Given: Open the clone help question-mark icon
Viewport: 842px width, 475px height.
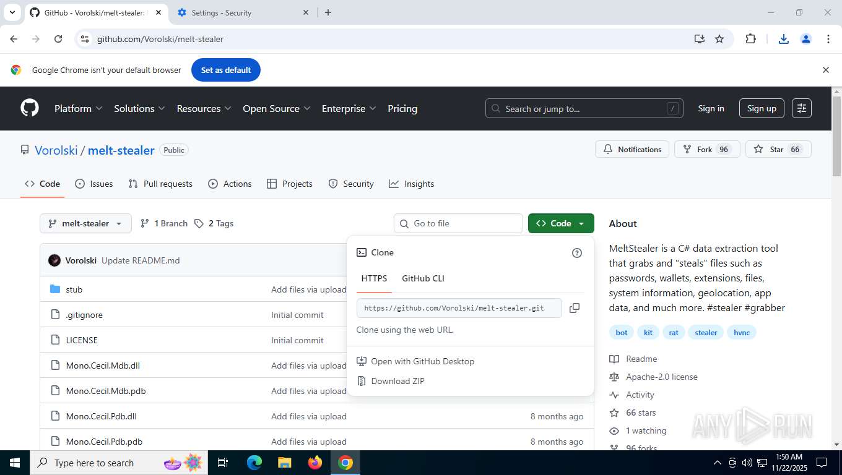Looking at the screenshot, I should click(x=577, y=252).
